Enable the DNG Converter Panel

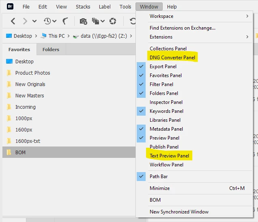pos(194,58)
